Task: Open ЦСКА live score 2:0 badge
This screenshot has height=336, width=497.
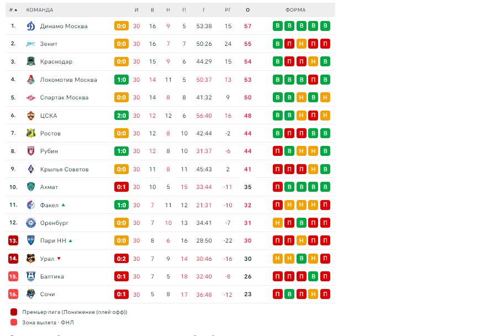Action: 121,116
